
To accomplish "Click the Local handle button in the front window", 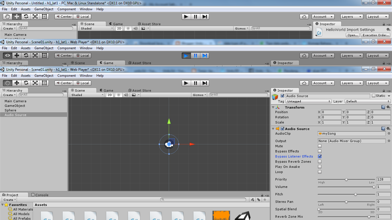I will pos(82,83).
